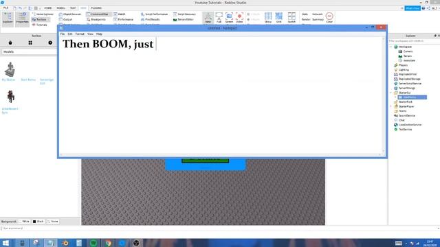Image resolution: width=440 pixels, height=247 pixels.
Task: Open Notepad's View menu
Action: pyautogui.click(x=90, y=34)
